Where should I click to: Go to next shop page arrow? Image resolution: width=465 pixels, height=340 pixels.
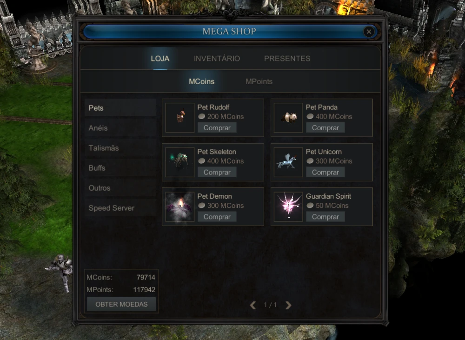(x=288, y=305)
